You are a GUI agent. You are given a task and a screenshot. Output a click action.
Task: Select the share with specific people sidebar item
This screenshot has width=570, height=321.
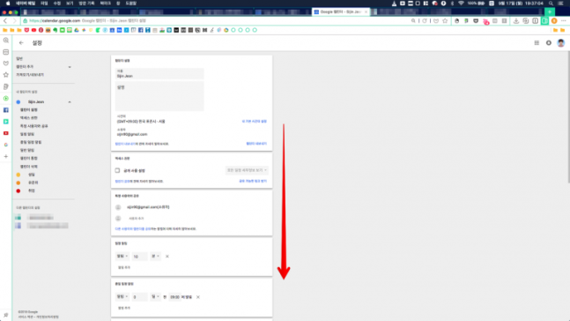[x=33, y=126]
